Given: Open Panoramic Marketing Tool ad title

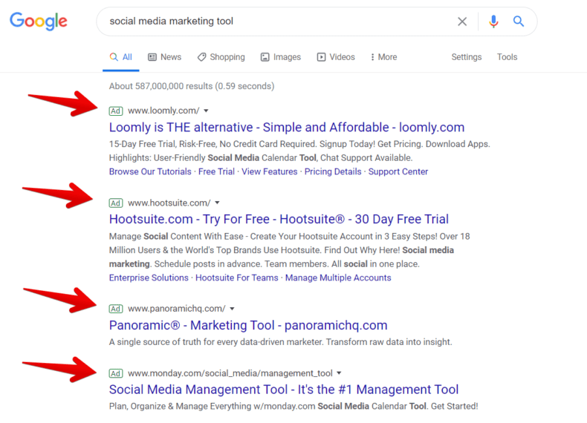Looking at the screenshot, I should click(x=248, y=325).
